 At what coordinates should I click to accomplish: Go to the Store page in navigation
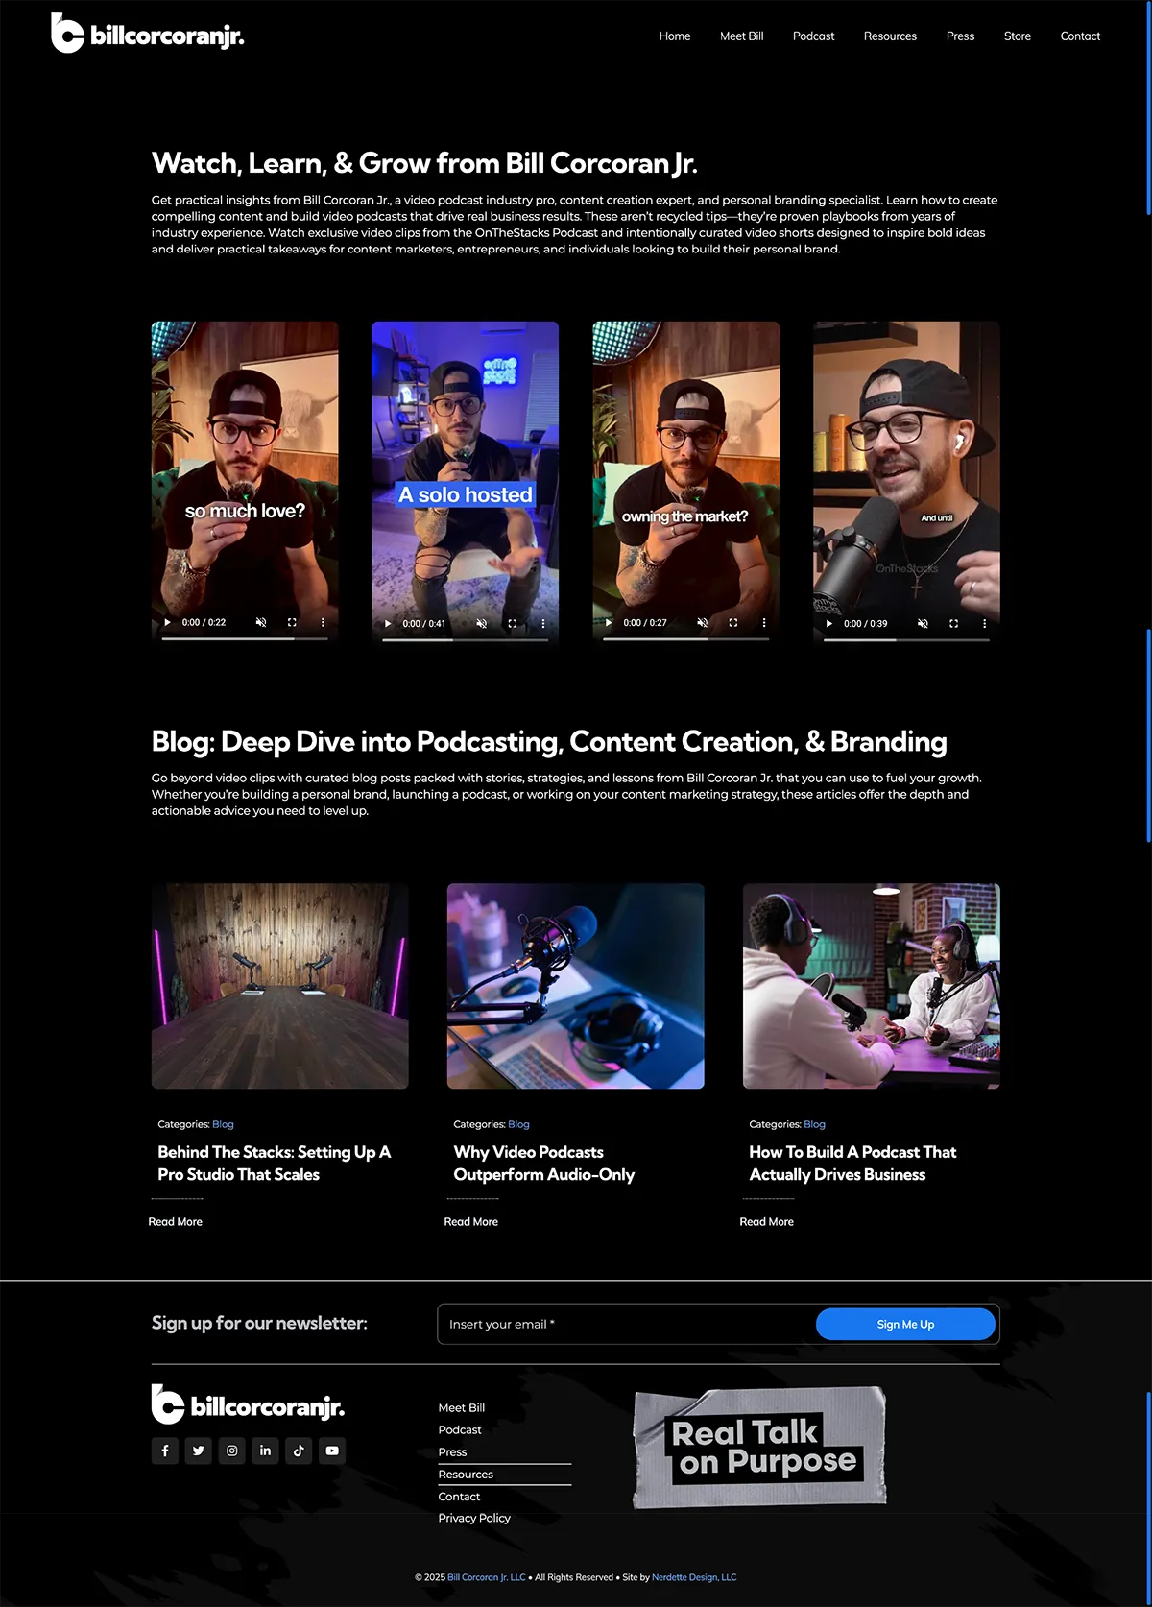[x=1017, y=36]
